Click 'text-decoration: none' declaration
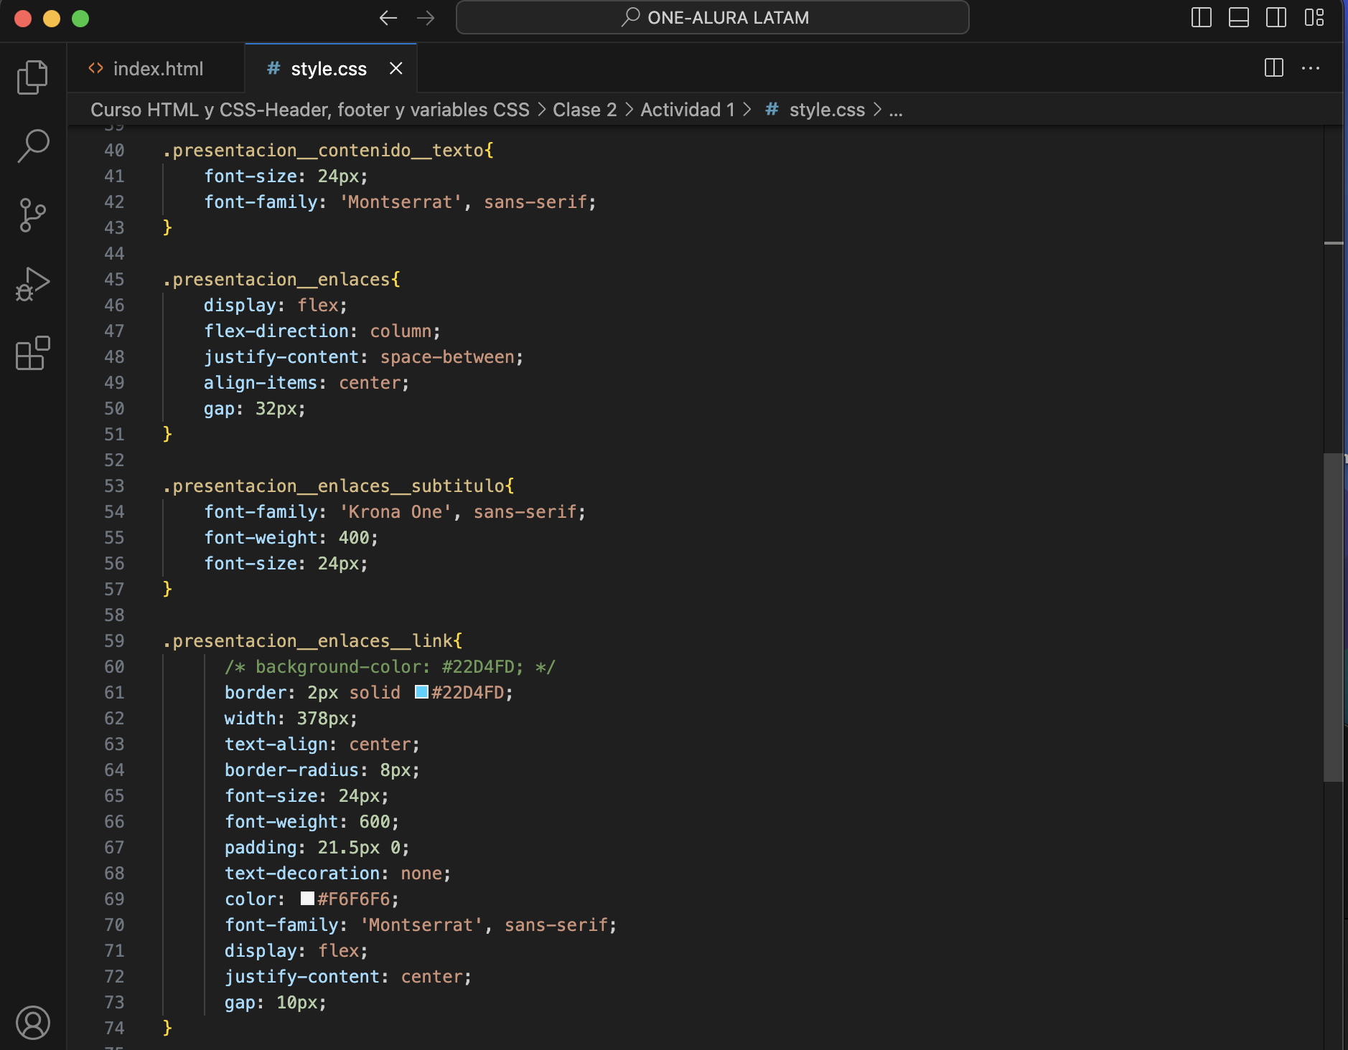Image resolution: width=1348 pixels, height=1050 pixels. coord(337,873)
